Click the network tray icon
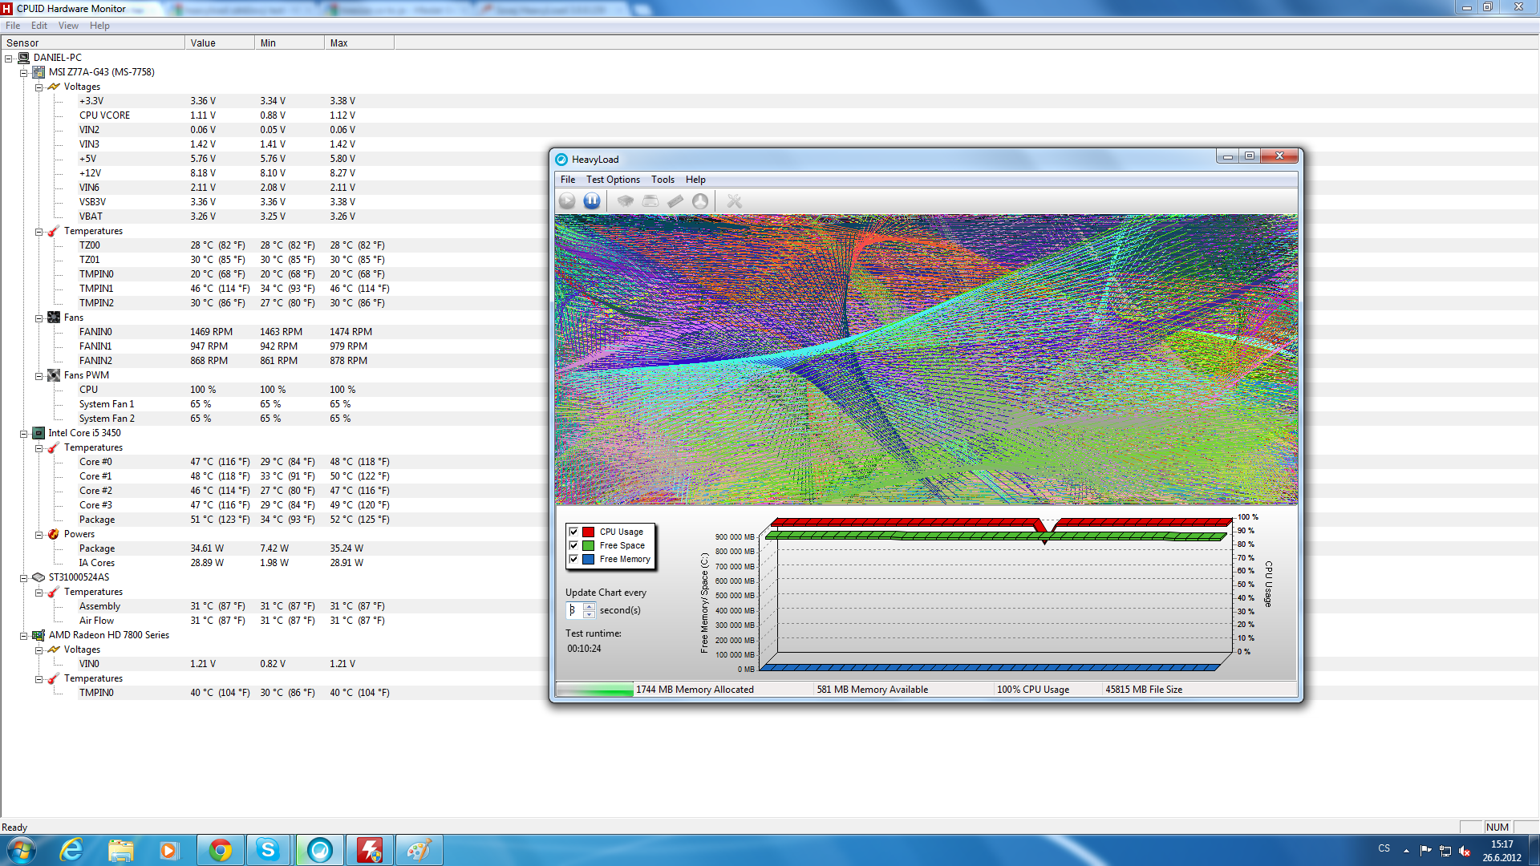The width and height of the screenshot is (1540, 866). coord(1445,851)
